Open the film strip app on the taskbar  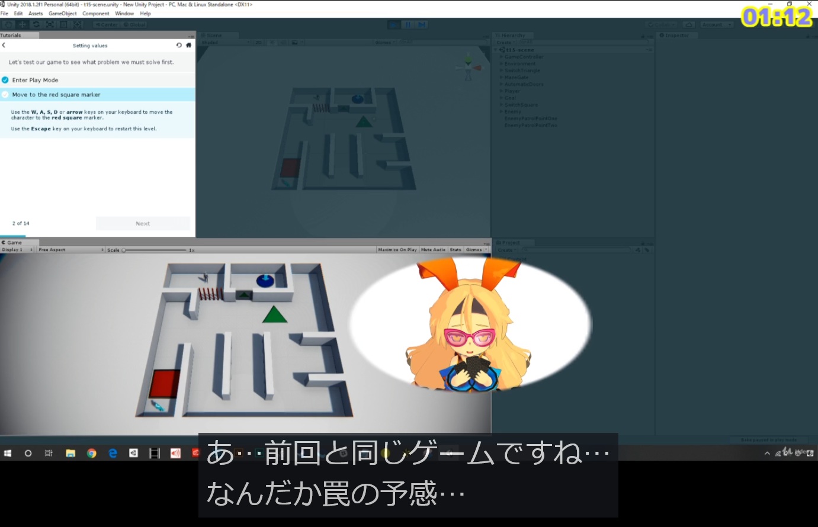tap(155, 454)
